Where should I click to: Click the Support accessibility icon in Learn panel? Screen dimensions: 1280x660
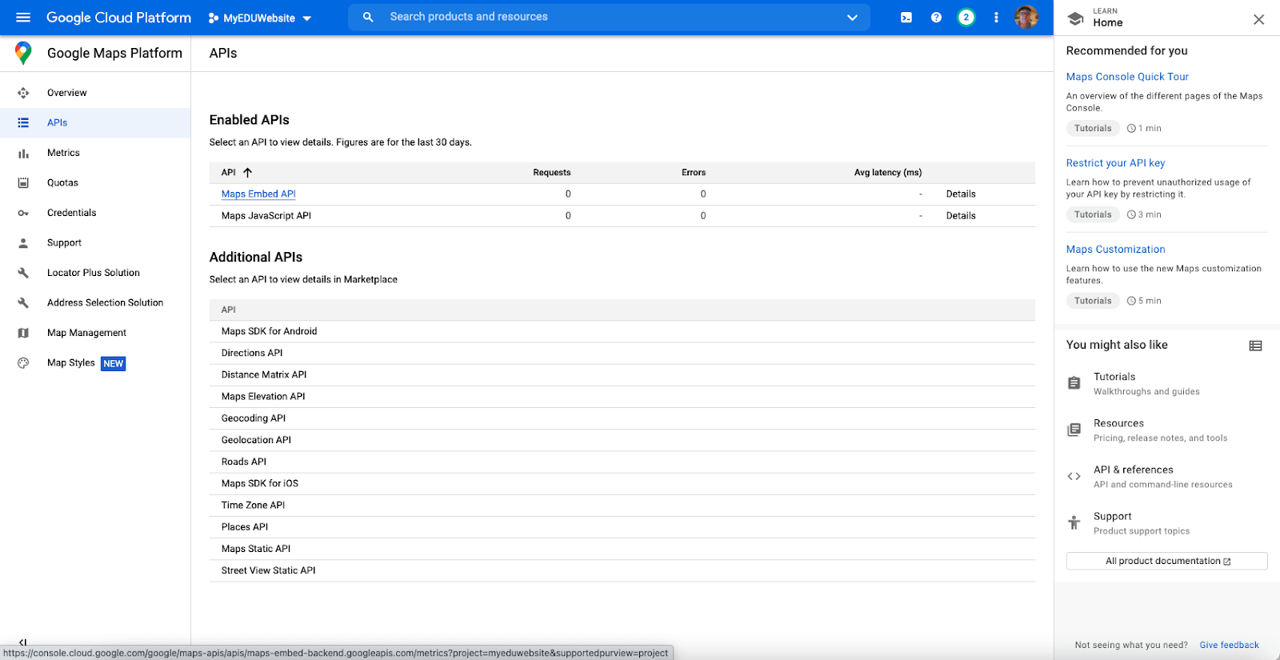[1074, 522]
